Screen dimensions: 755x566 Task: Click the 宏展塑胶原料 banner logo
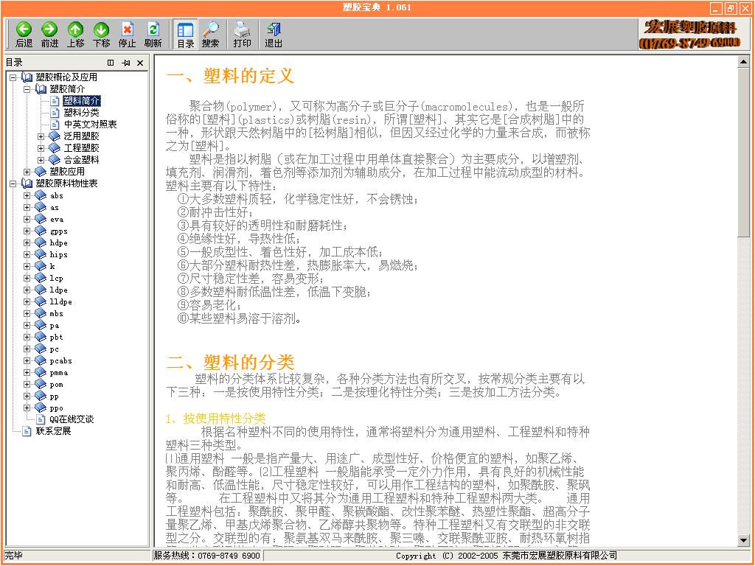point(689,34)
